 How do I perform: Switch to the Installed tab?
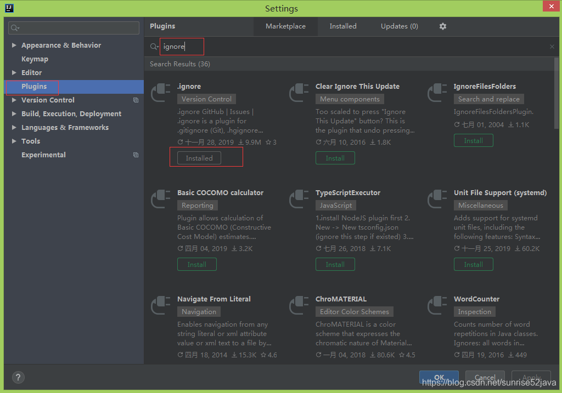pos(343,26)
